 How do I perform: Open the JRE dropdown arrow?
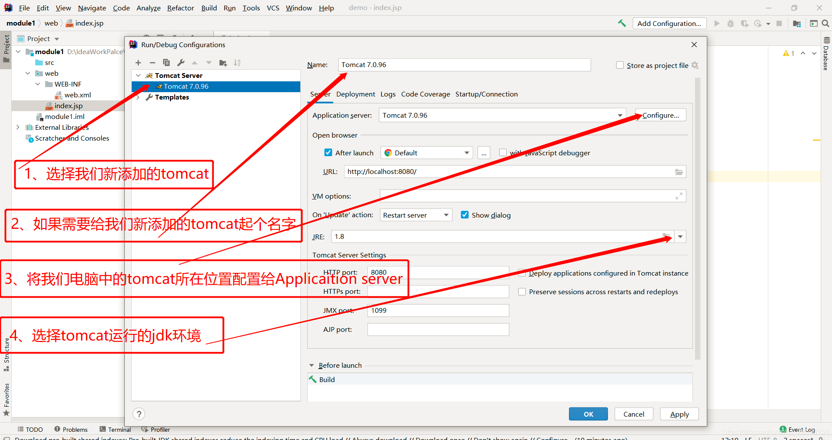[680, 236]
